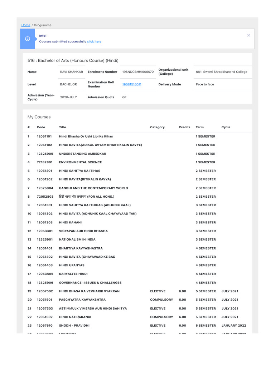Viewport: 275px width, 366px height.
Task: Open examination roll number 19081516011 link
Action: click(x=132, y=84)
